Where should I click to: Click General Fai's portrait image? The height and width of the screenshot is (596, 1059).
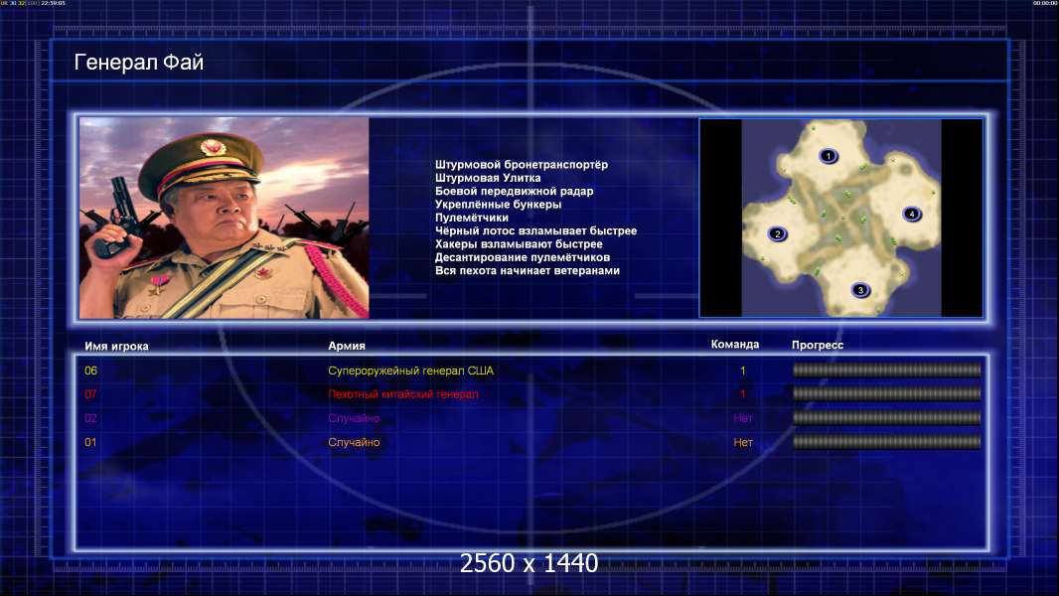pyautogui.click(x=225, y=218)
